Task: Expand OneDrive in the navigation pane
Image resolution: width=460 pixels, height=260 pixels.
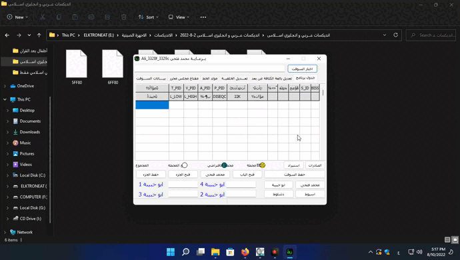Action: (5, 86)
